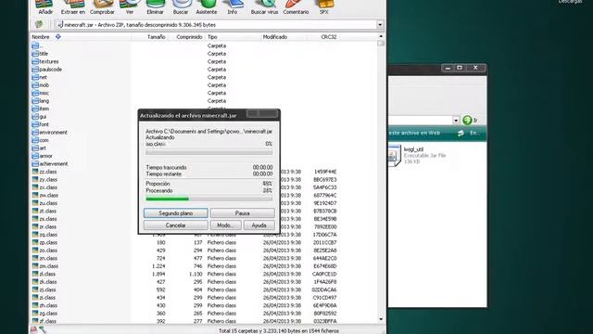
Task: Select the armor folder
Action: coord(42,156)
